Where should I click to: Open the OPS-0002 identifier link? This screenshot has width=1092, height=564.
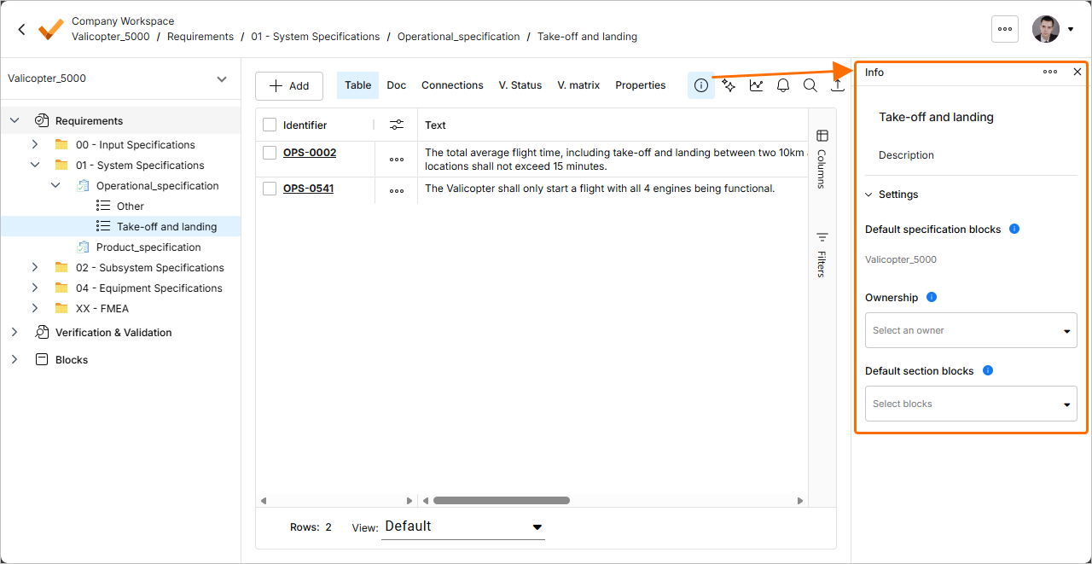click(x=310, y=153)
